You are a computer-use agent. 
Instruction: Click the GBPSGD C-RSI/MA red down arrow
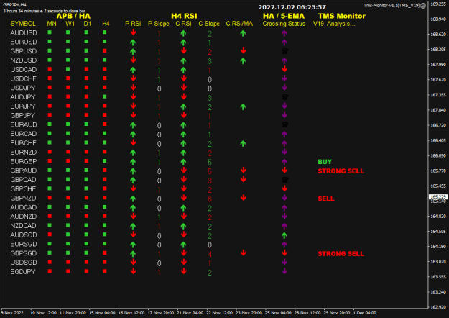coord(244,253)
